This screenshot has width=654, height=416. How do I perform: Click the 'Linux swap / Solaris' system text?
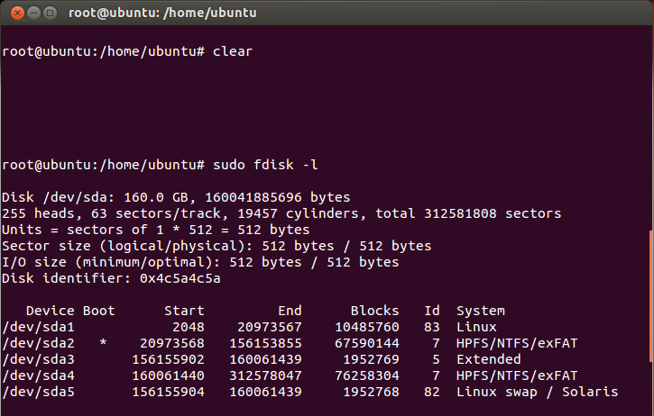[537, 392]
